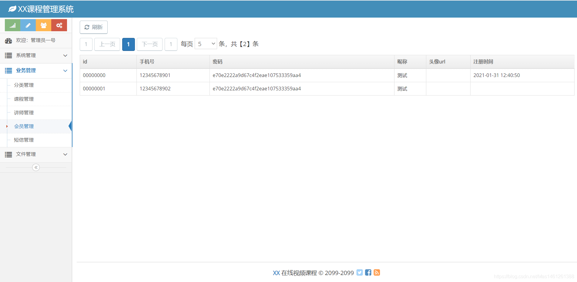
Task: Click the 密码 column header
Action: pos(302,62)
